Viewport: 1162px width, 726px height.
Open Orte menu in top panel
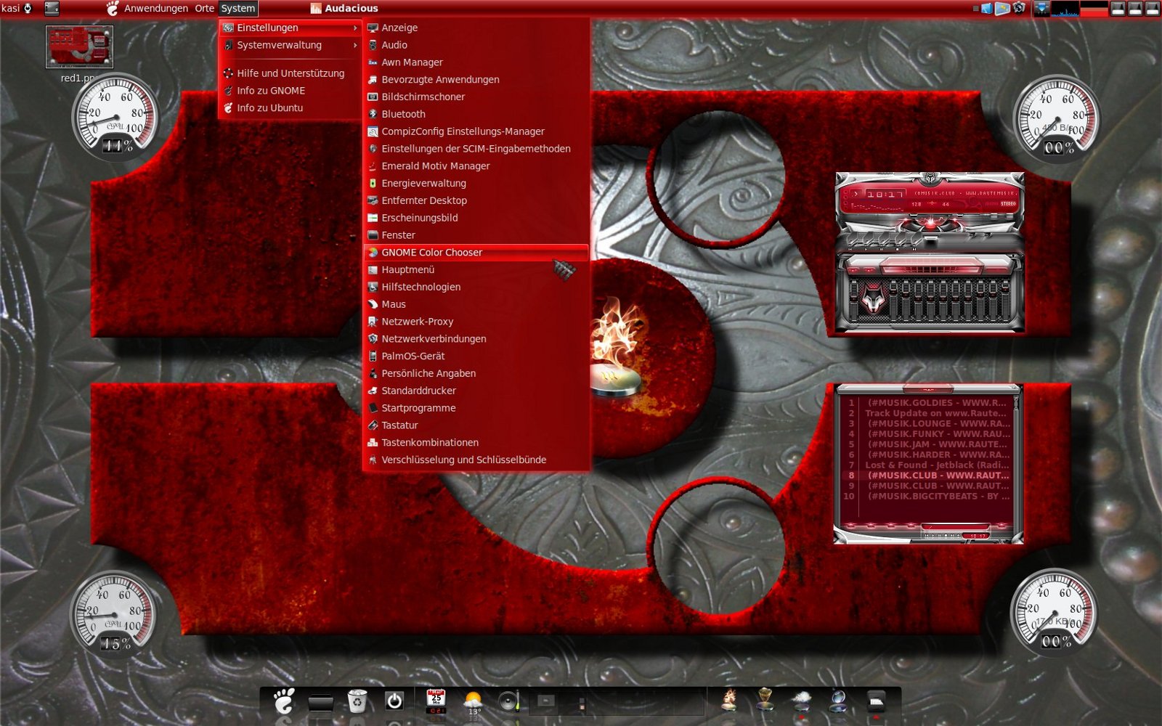tap(204, 8)
